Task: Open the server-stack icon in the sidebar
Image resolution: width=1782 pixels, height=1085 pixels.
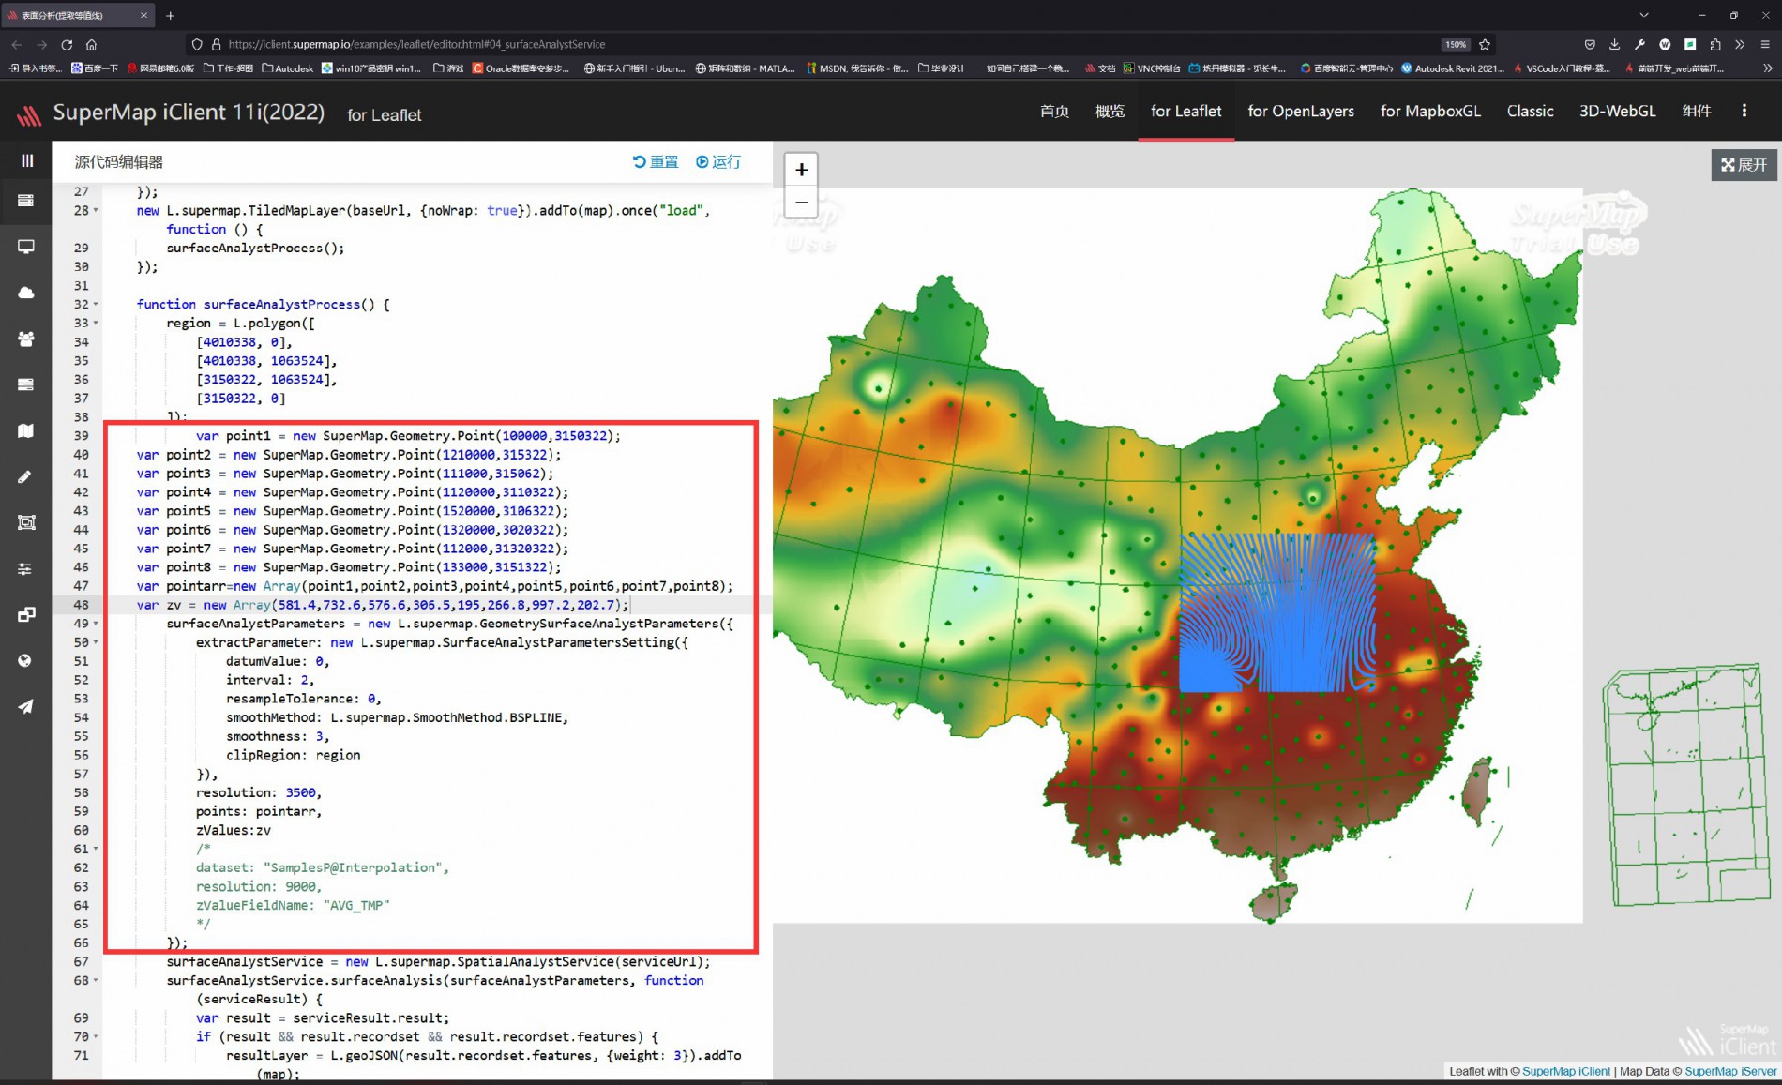Action: click(26, 201)
